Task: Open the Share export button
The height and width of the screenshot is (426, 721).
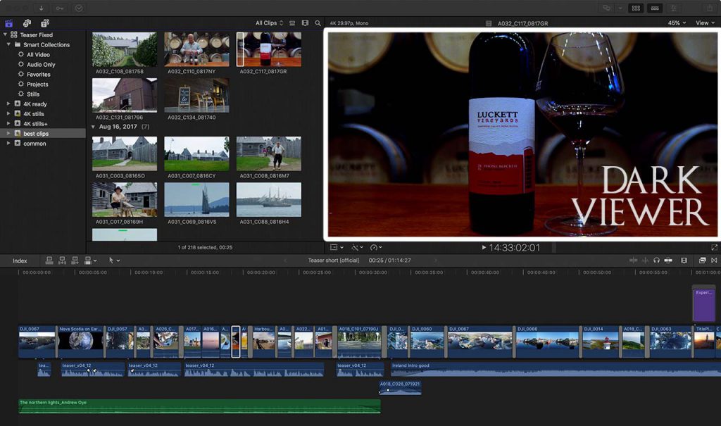Action: pyautogui.click(x=710, y=8)
